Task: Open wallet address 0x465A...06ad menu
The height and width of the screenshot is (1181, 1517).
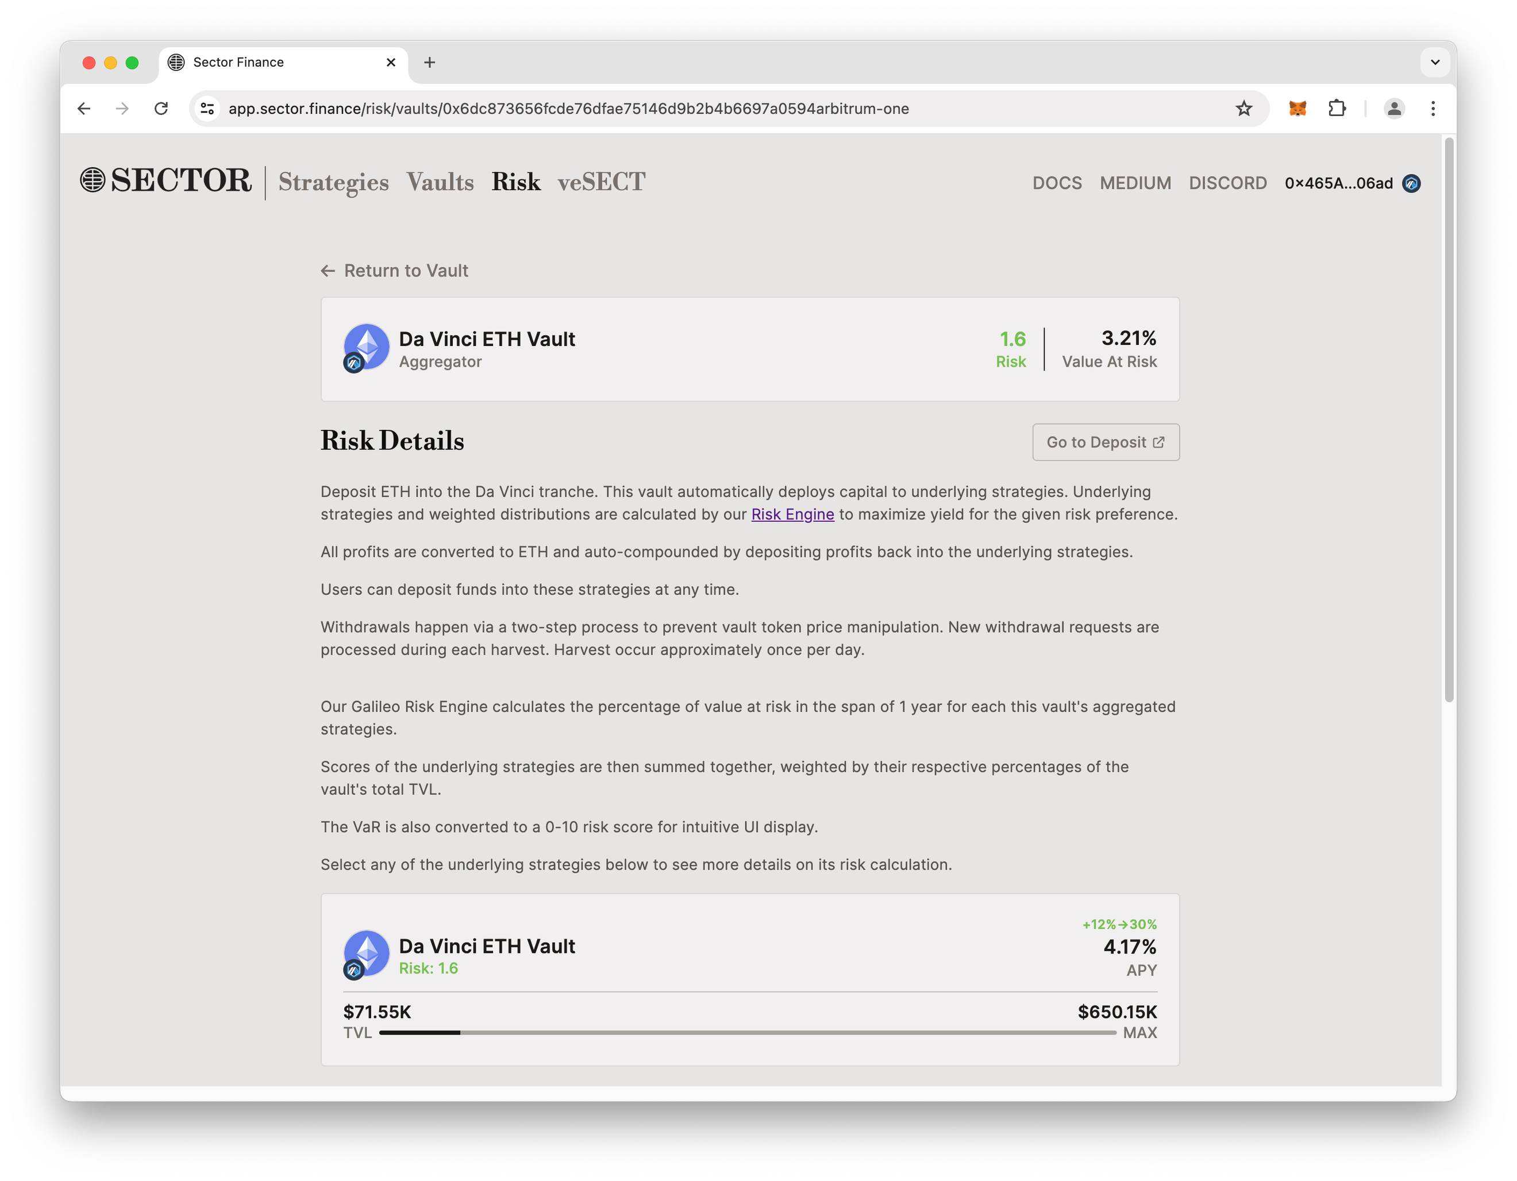Action: [x=1338, y=183]
